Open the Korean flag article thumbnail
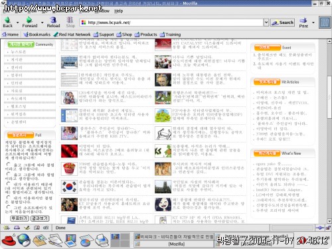The height and width of the screenshot is (249, 332). coord(69,187)
